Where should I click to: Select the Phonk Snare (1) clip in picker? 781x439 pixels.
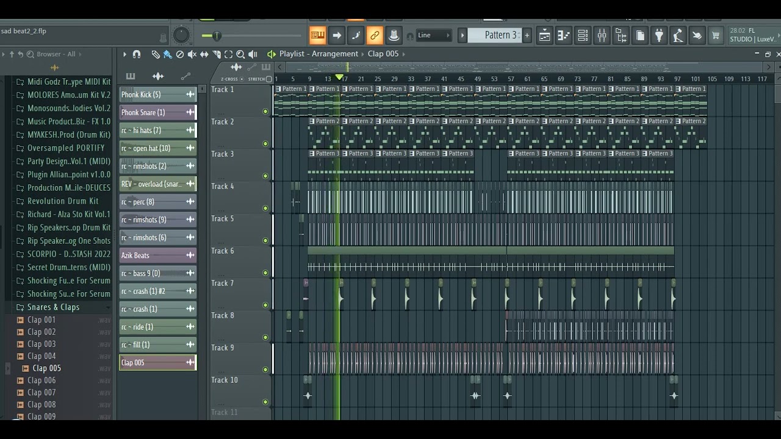click(x=157, y=112)
